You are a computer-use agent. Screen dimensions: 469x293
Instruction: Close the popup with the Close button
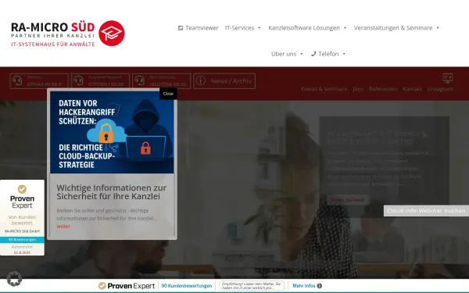coord(168,94)
